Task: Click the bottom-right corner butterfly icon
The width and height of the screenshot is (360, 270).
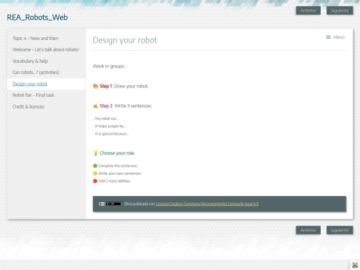Action: tap(355, 265)
